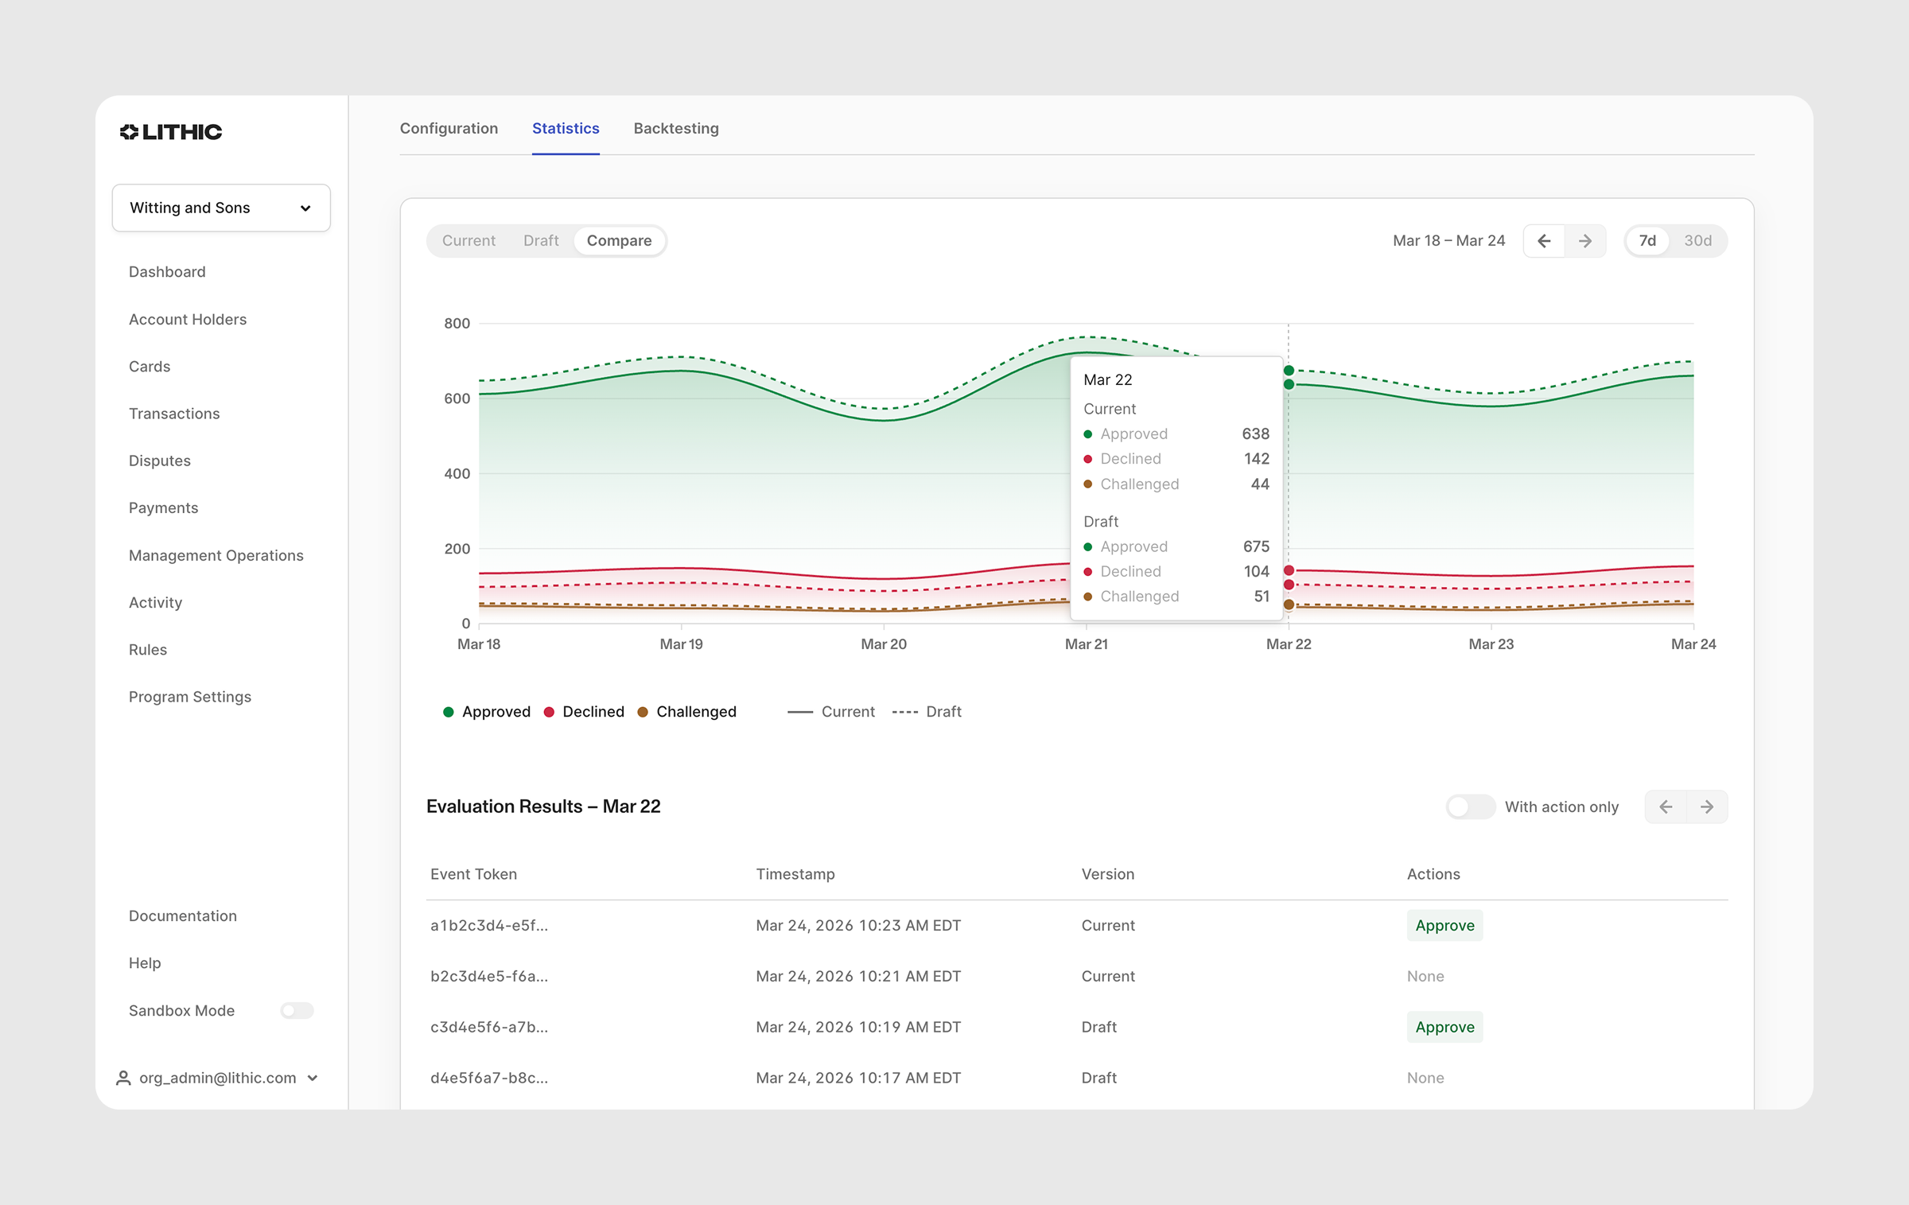Switch to Draft view segment
The width and height of the screenshot is (1909, 1205).
tap(541, 241)
